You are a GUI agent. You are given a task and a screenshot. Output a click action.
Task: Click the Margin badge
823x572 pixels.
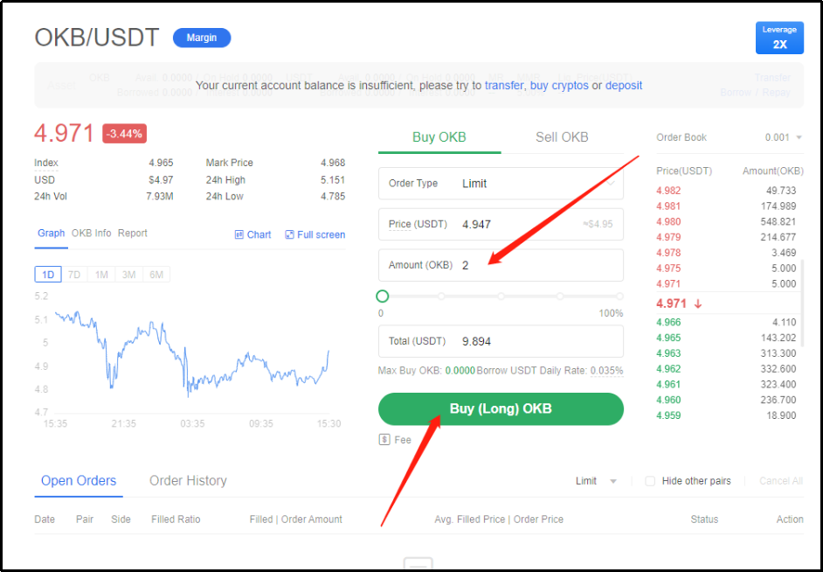(202, 38)
